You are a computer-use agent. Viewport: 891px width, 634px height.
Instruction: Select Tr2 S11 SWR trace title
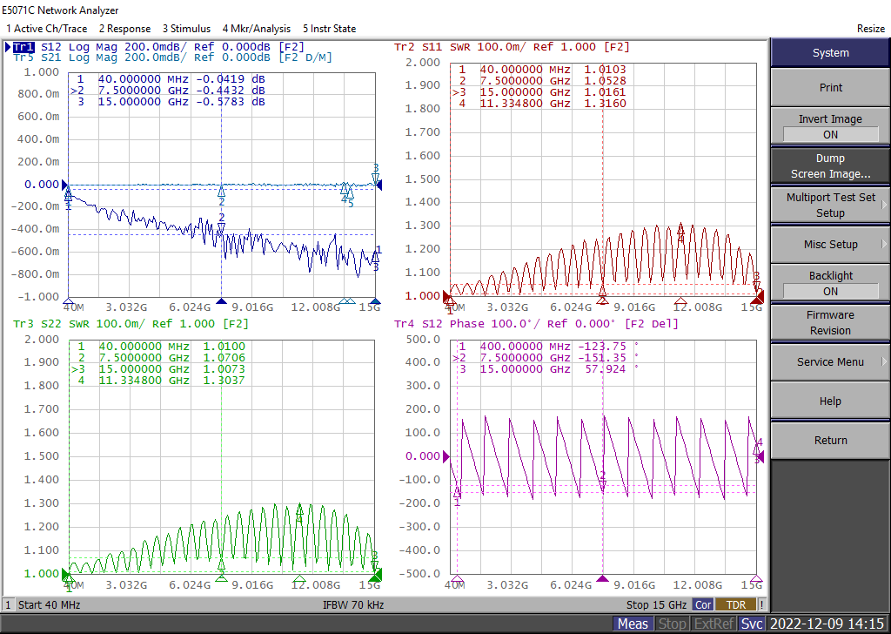[x=512, y=47]
